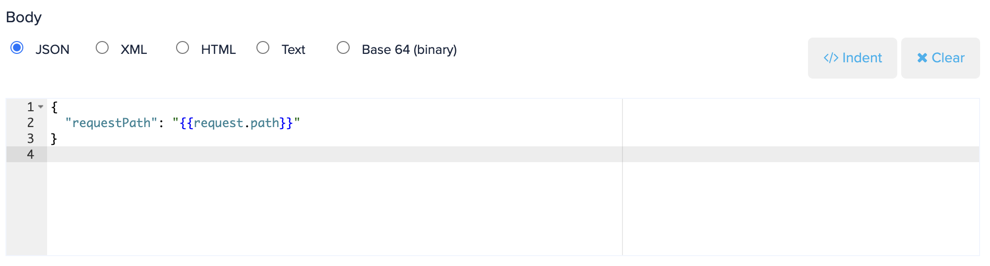This screenshot has height=266, width=990.
Task: Choose the HTML radio button
Action: click(x=183, y=48)
